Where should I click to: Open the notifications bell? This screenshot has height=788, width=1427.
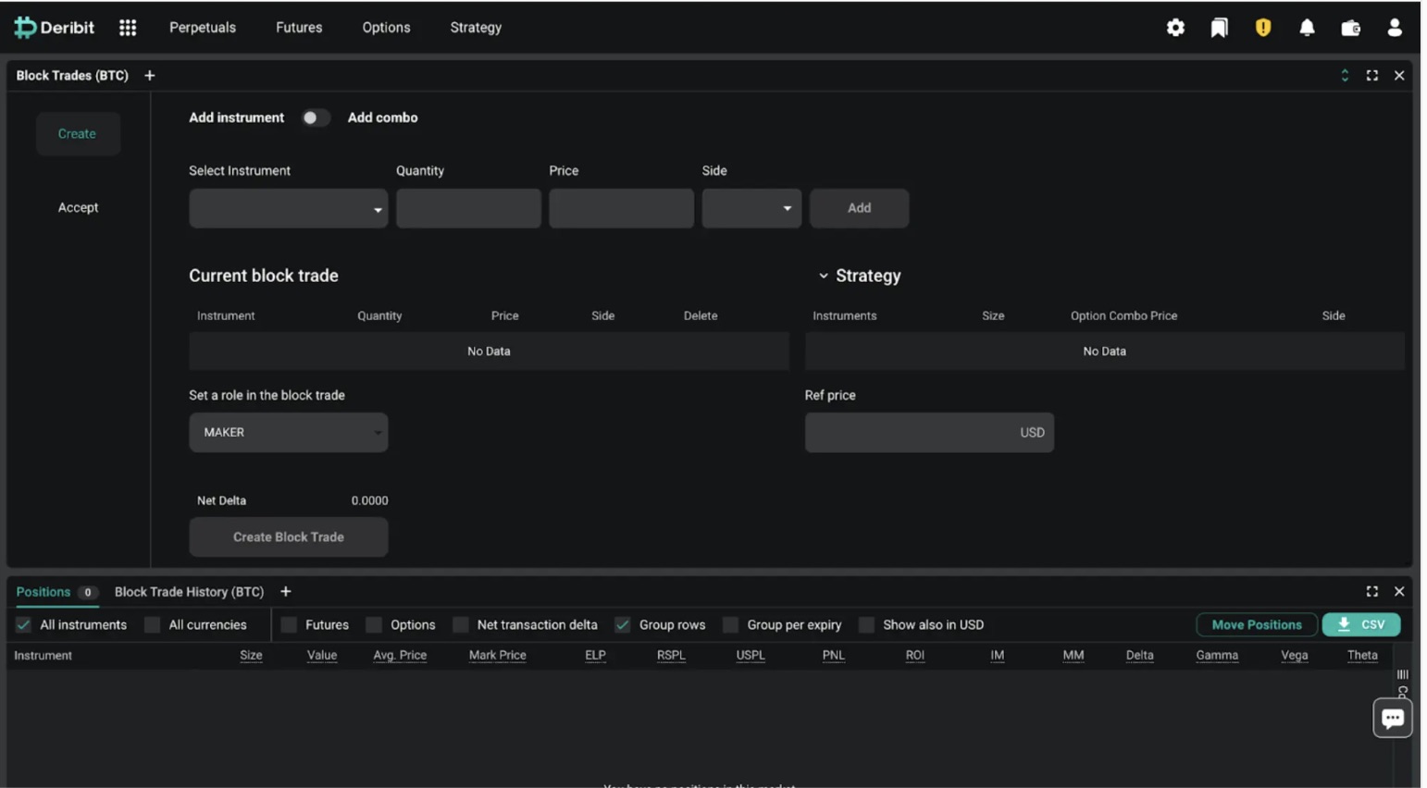[1307, 28]
